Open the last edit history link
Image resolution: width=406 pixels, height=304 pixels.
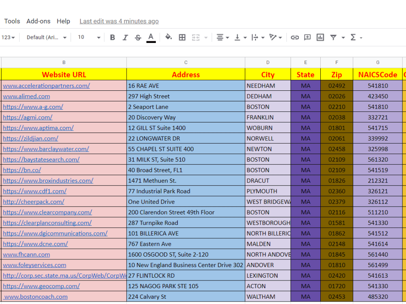point(119,21)
